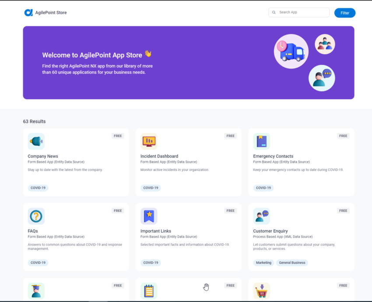Click the Company News megaphone icon
Image resolution: width=372 pixels, height=302 pixels.
pyautogui.click(x=36, y=141)
